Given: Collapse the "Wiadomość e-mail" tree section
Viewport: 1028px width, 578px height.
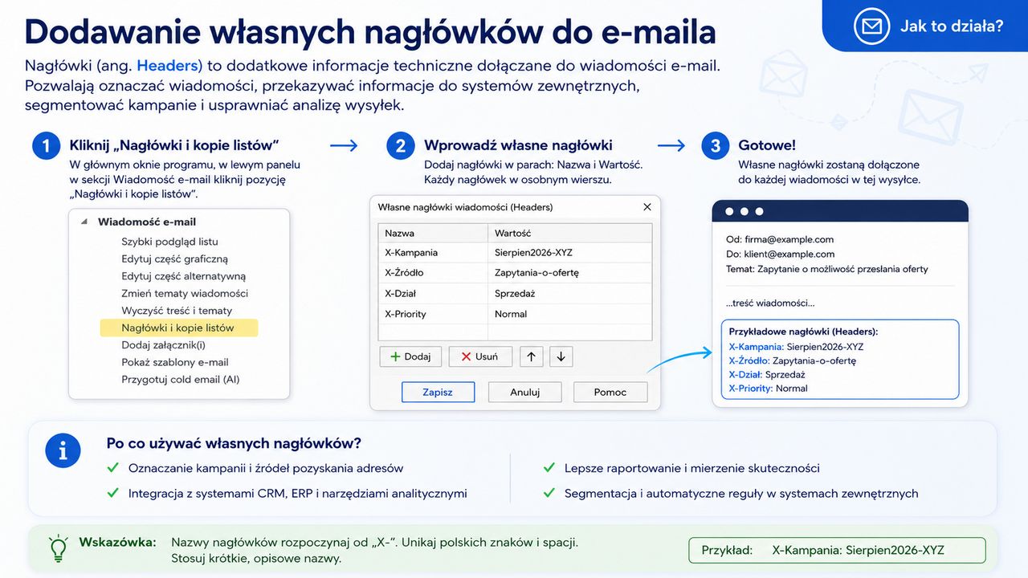Looking at the screenshot, I should click(x=84, y=222).
